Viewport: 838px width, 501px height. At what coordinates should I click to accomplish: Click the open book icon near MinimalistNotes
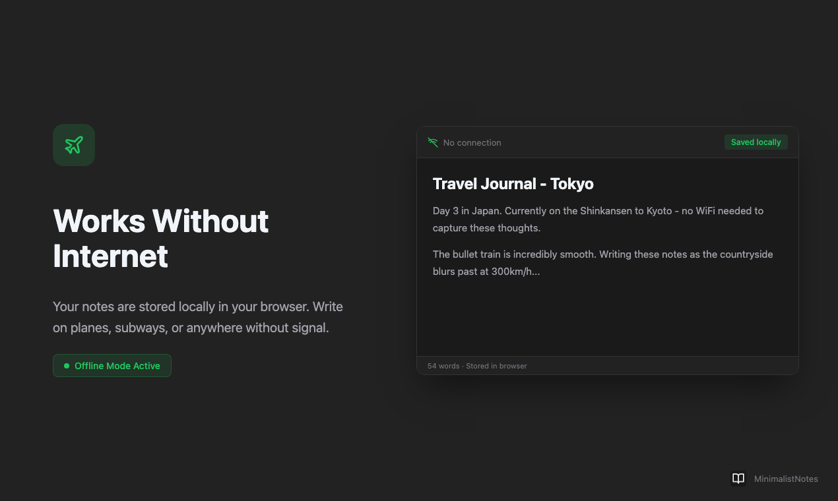pyautogui.click(x=738, y=479)
